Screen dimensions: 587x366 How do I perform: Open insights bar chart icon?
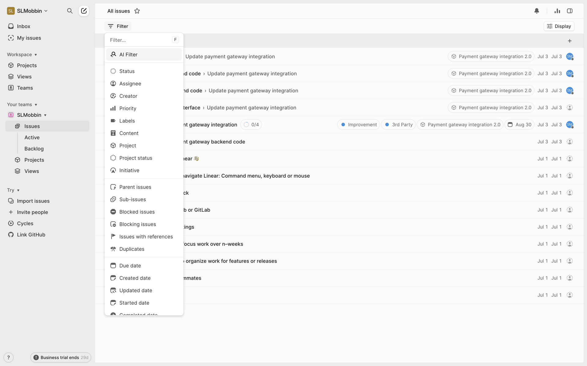click(557, 11)
